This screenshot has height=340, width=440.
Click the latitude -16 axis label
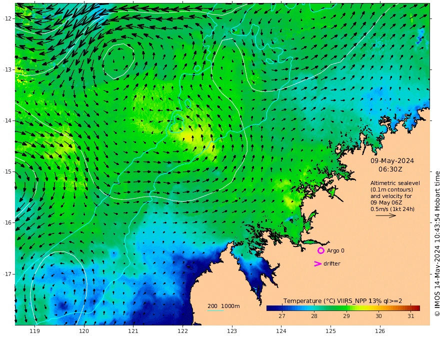[7, 222]
